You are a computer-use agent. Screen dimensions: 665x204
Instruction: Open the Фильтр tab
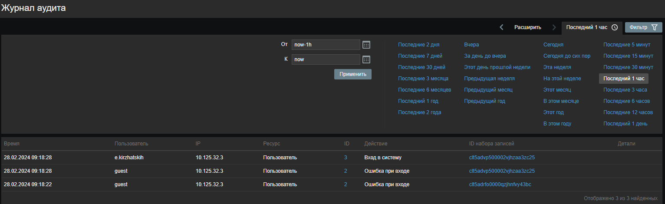click(x=643, y=27)
